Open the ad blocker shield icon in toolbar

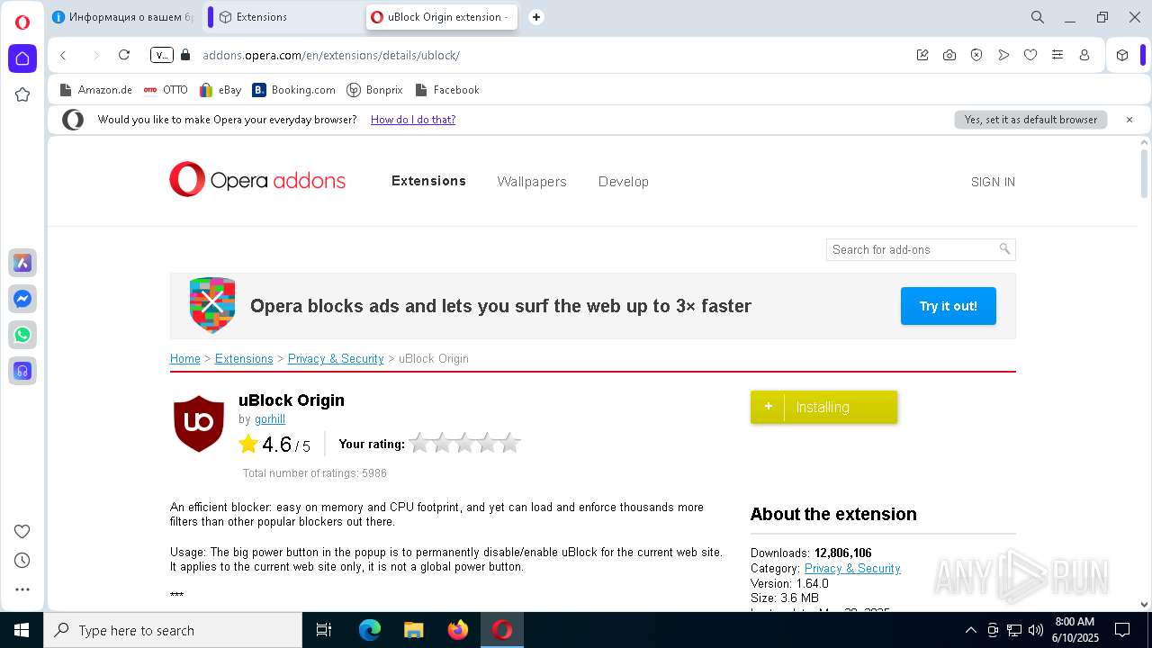976,55
